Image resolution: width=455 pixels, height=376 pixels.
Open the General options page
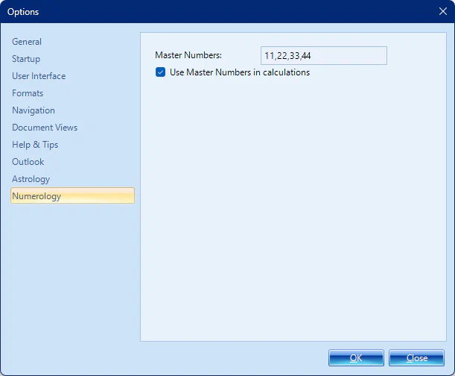tap(27, 42)
